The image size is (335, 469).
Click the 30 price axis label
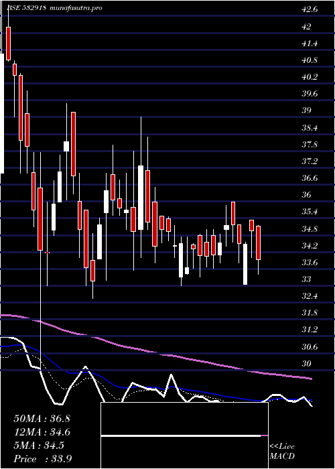[x=307, y=363]
